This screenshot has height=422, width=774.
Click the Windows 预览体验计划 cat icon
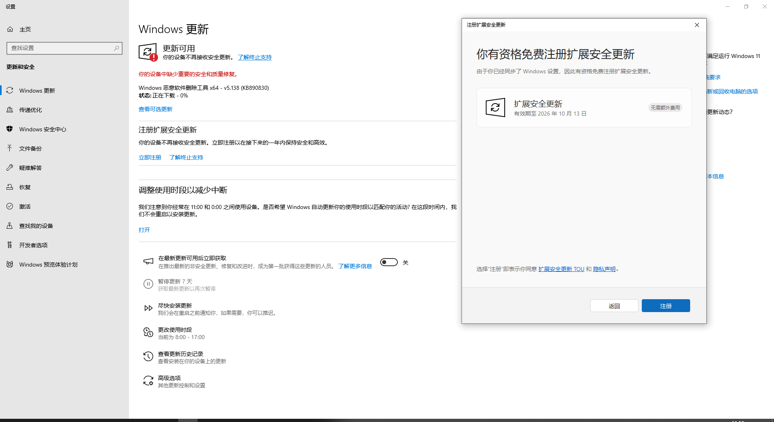click(10, 264)
